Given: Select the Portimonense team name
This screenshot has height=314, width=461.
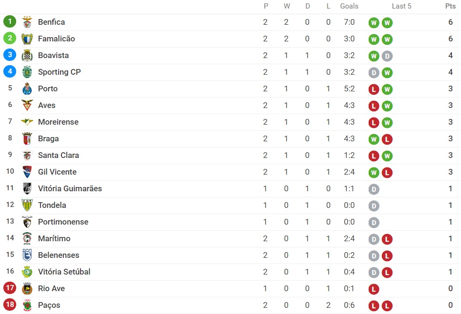Looking at the screenshot, I should pyautogui.click(x=63, y=222).
